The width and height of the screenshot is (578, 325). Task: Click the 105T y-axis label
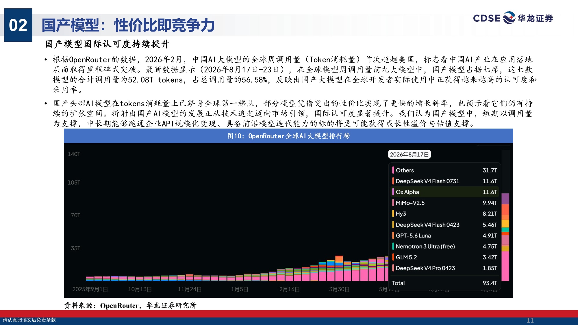[74, 183]
